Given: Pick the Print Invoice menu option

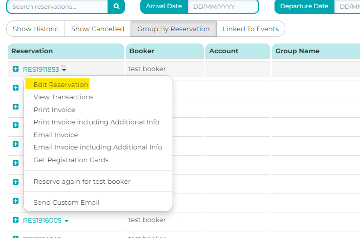Looking at the screenshot, I should [x=54, y=110].
